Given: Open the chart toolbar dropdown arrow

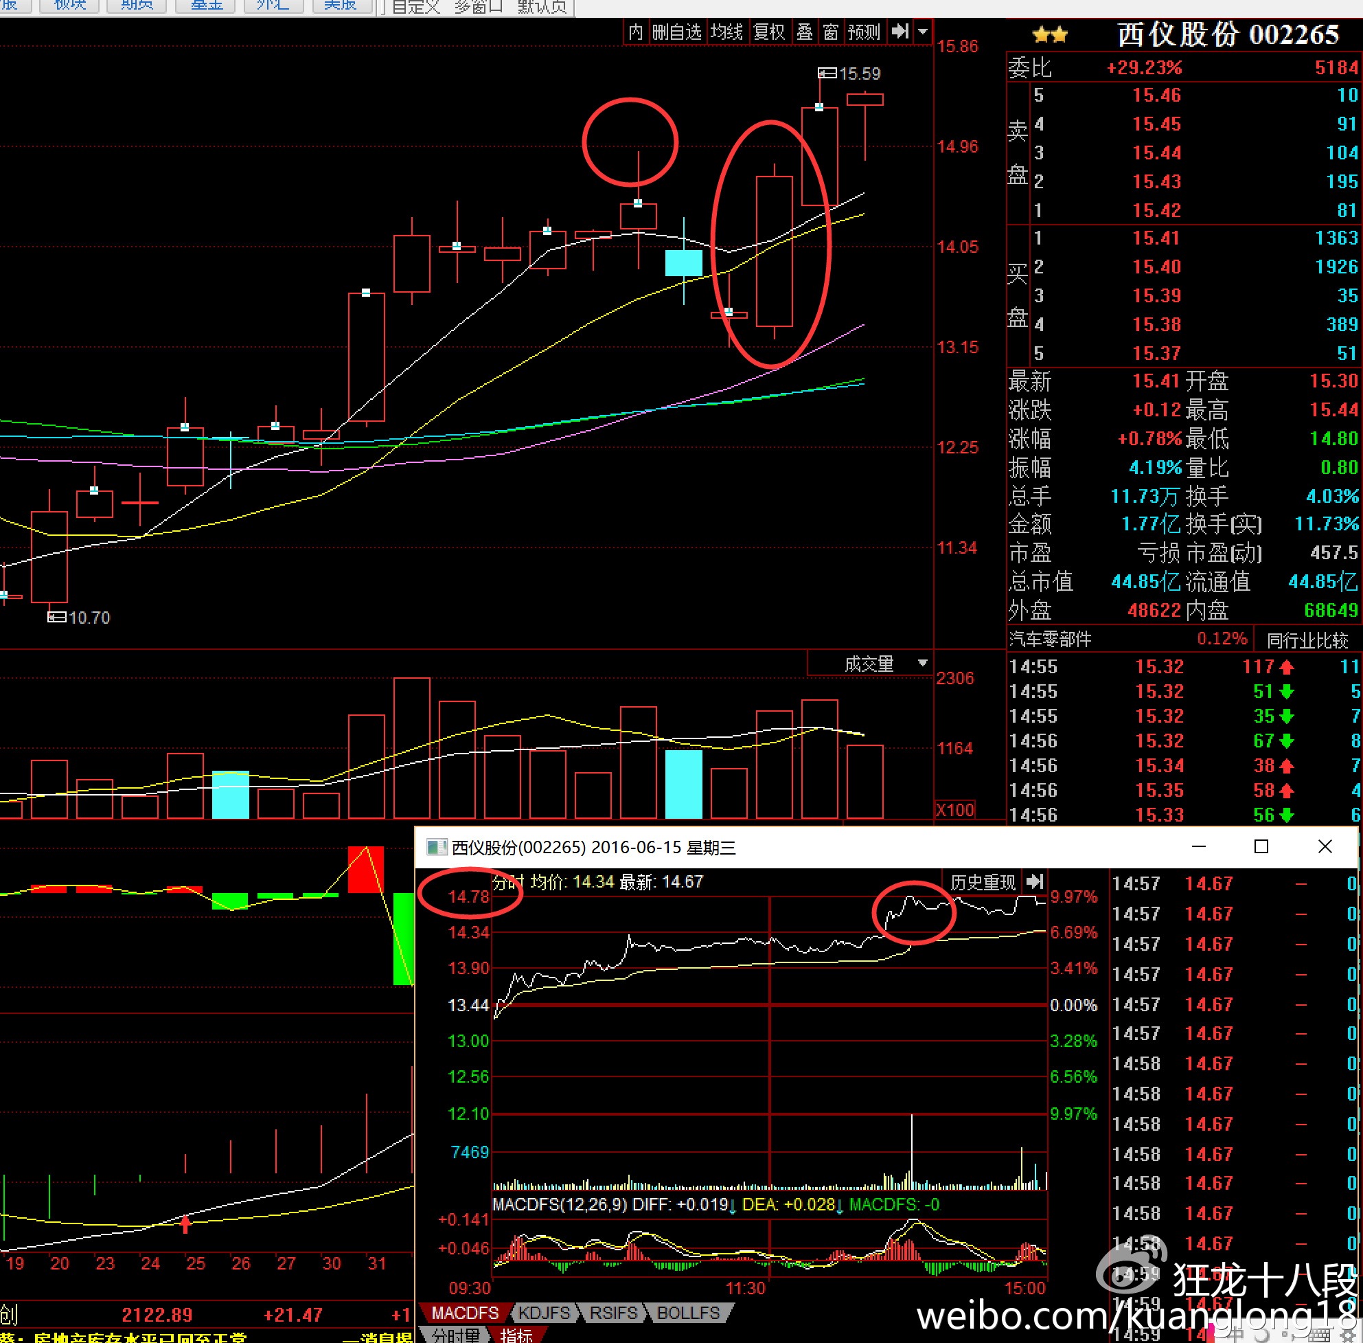Looking at the screenshot, I should click(x=922, y=31).
